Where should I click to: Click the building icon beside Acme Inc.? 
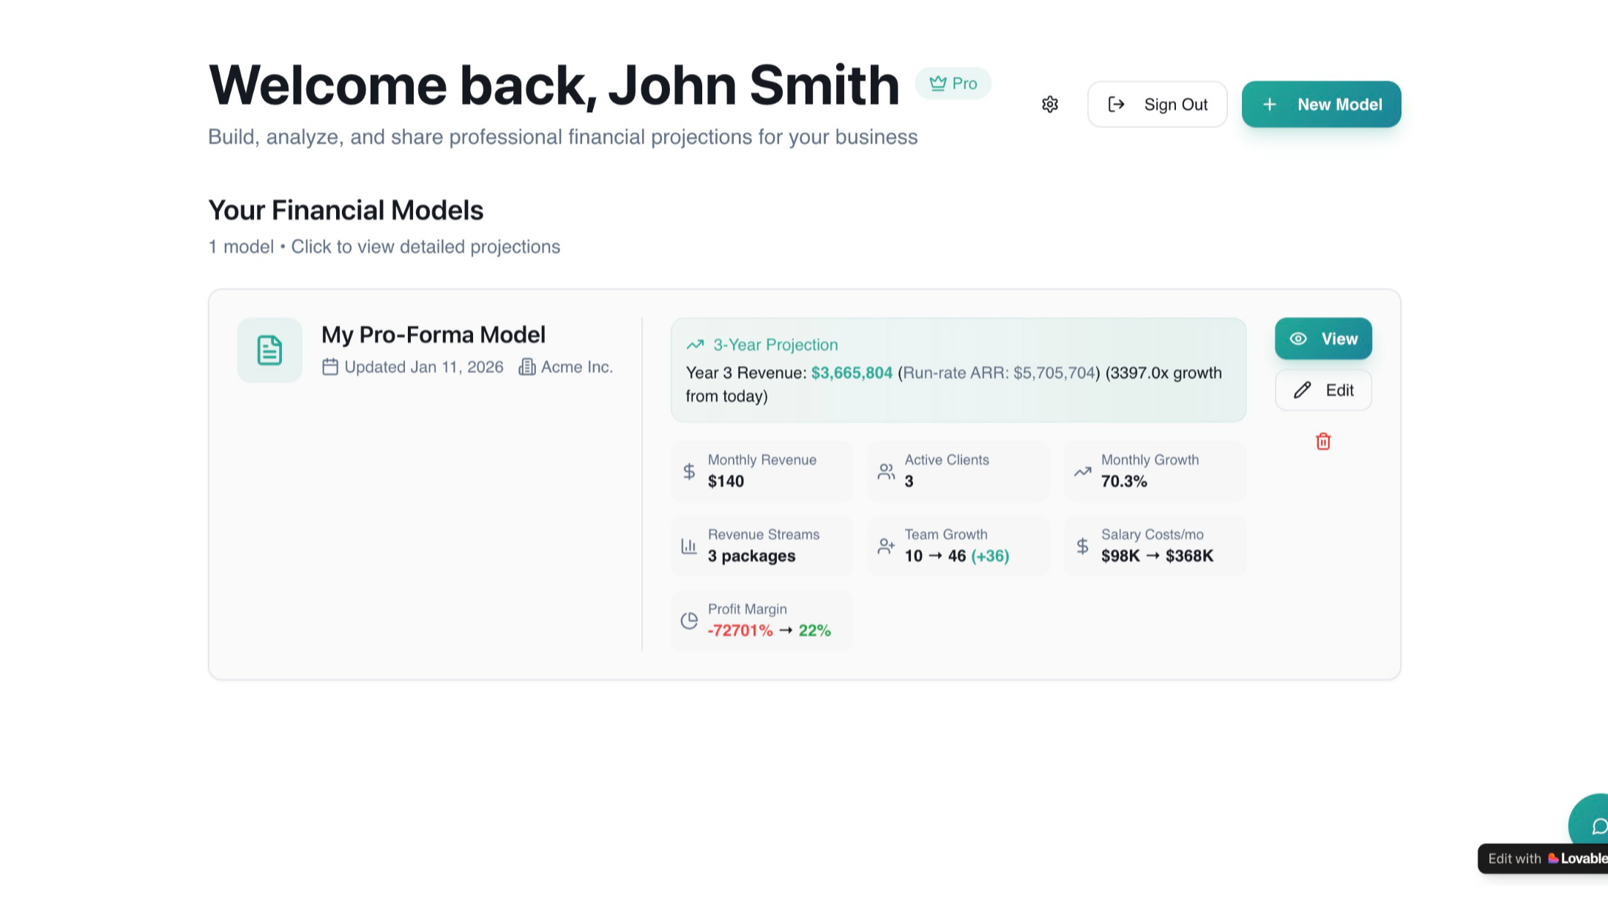coord(526,367)
